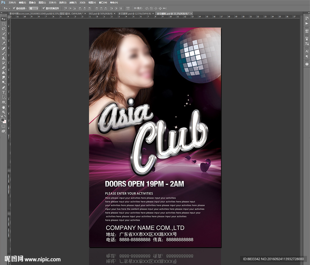
Task: Select the Lasso tool
Action: tap(4, 29)
